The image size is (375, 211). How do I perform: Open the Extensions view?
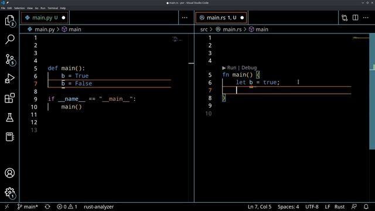[x=9, y=98]
